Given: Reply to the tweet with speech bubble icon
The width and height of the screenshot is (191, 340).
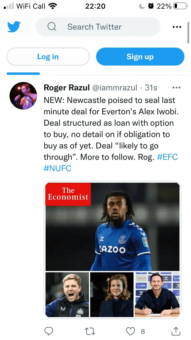Looking at the screenshot, I should (49, 331).
